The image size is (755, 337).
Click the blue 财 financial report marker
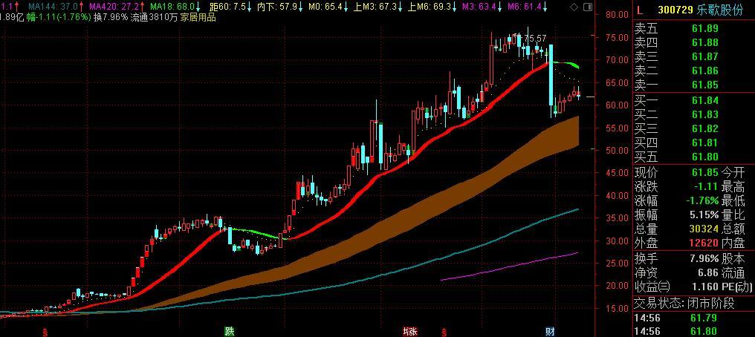pos(551,330)
